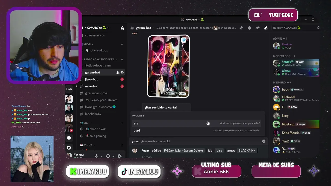The height and width of the screenshot is (186, 331).
Task: Click the speaker icon for chat de voz
Action: click(81, 129)
